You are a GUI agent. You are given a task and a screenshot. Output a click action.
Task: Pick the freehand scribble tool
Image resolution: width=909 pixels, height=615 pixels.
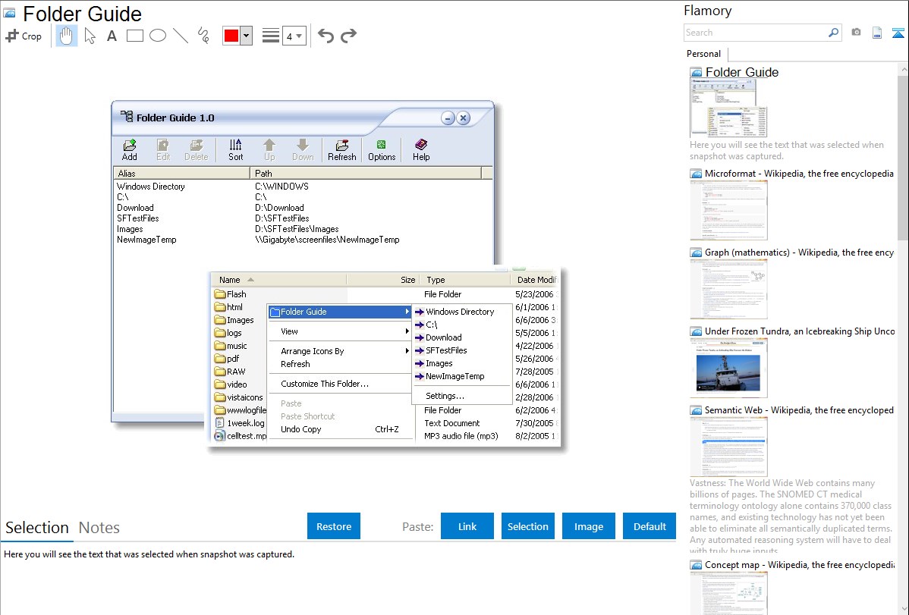click(x=203, y=36)
